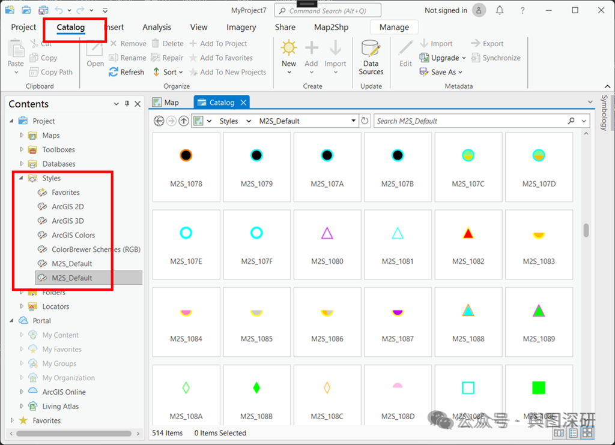
Task: Select the red triangle M2S_1082 symbol
Action: click(468, 243)
